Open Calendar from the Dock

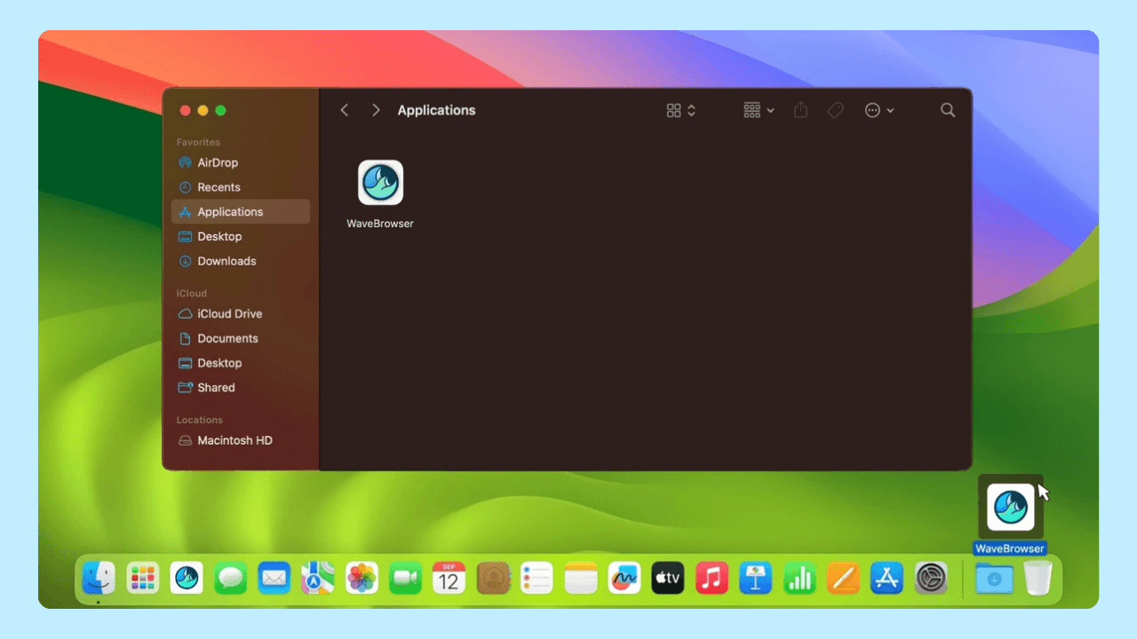point(449,579)
